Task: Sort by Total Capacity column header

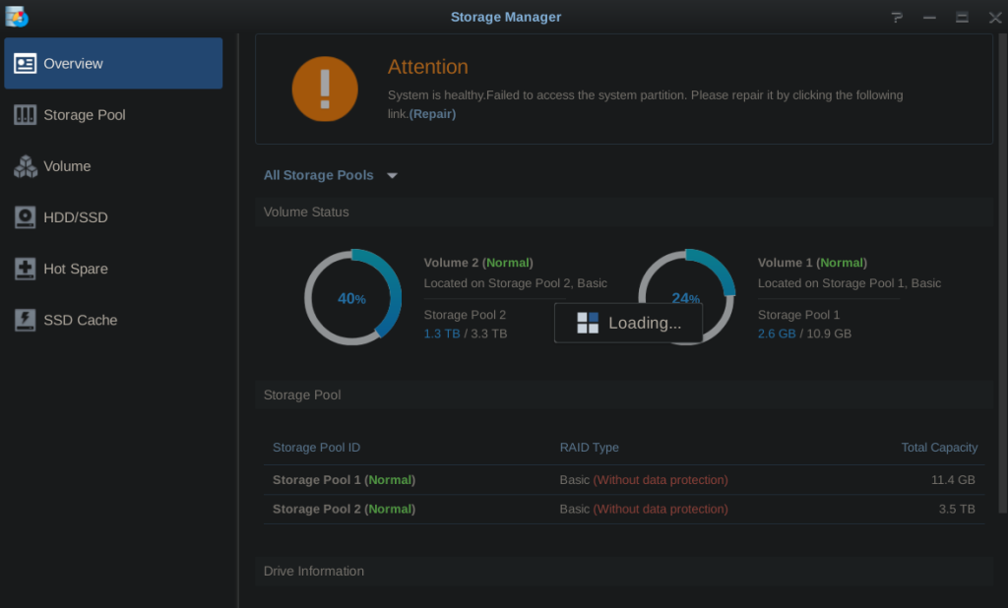Action: tap(939, 448)
